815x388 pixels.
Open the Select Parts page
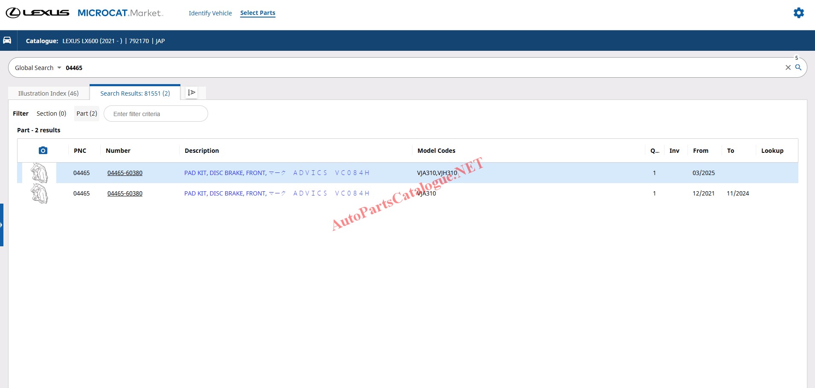[x=258, y=13]
